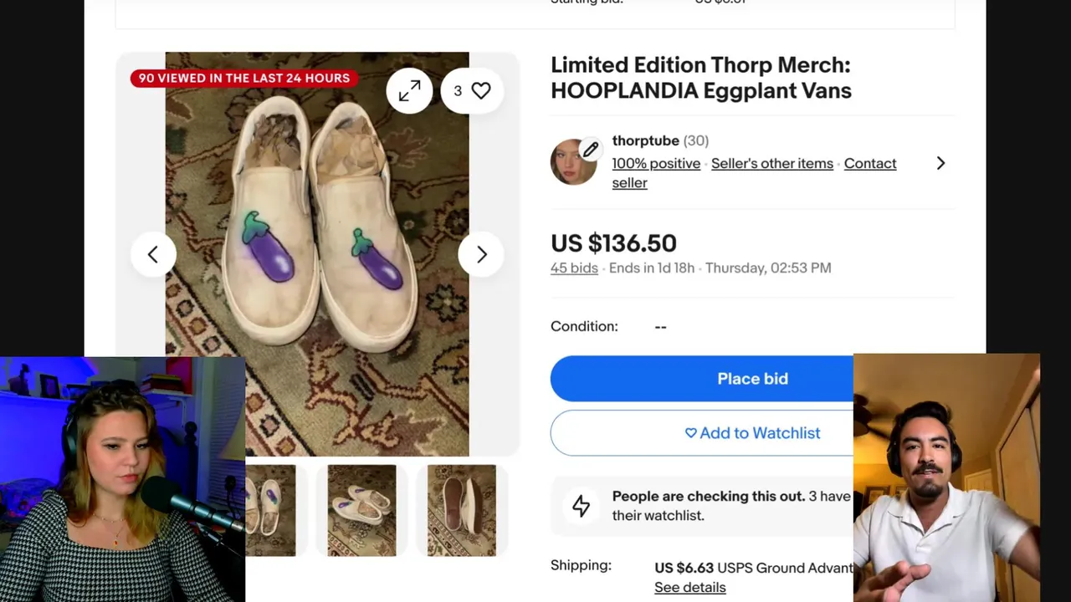Click the thorptube seller name
The width and height of the screenshot is (1071, 602).
[x=645, y=140]
